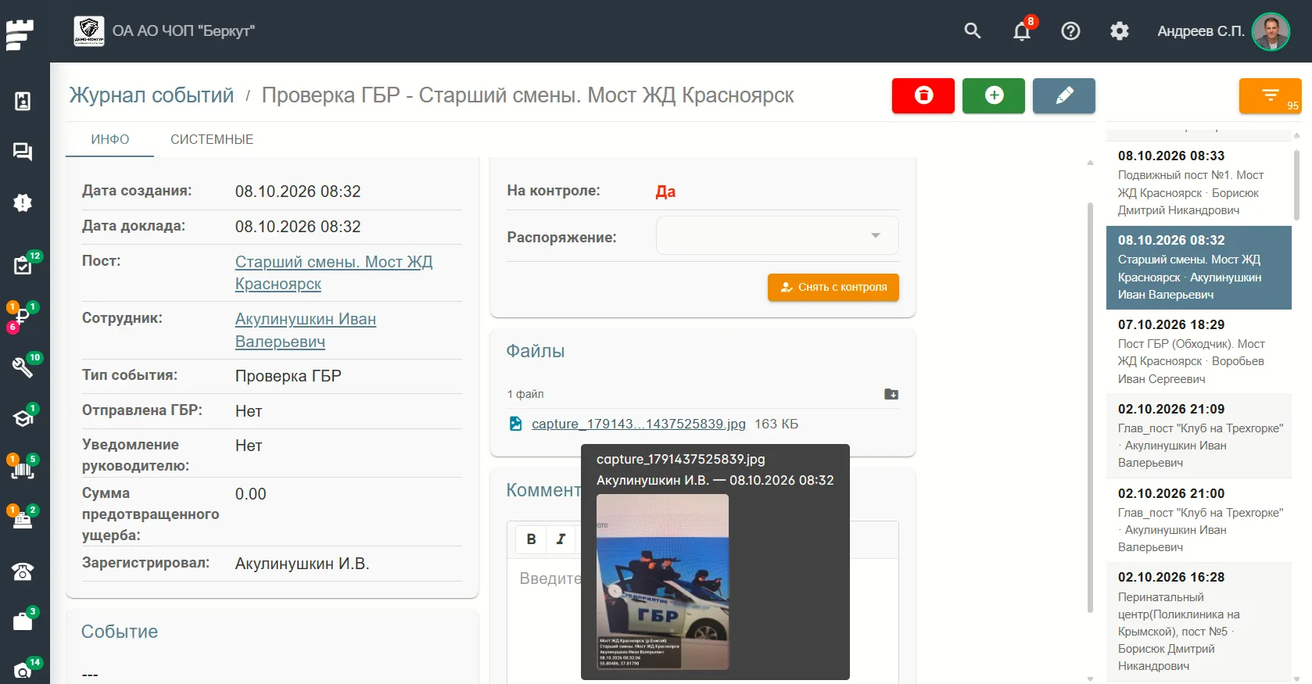1312x684 pixels.
Task: Open the chat messages sidebar icon
Action: (23, 152)
